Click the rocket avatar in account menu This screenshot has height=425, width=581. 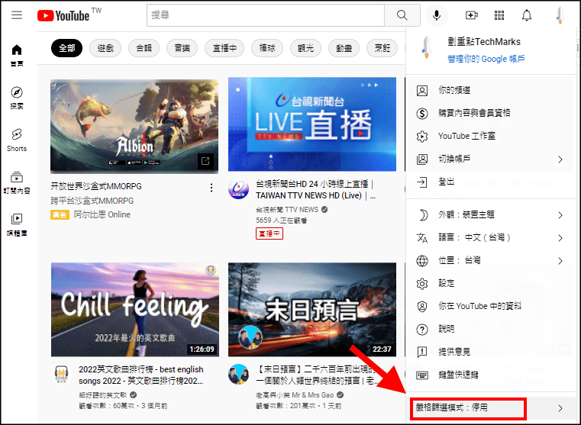click(x=426, y=47)
